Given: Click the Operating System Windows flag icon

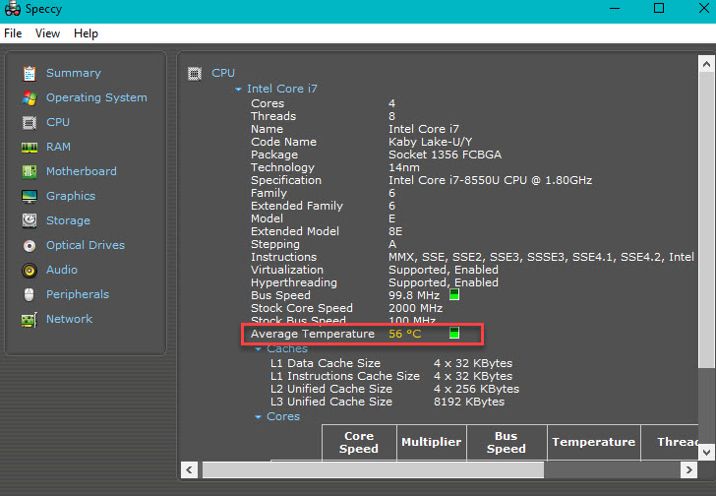Looking at the screenshot, I should coord(30,97).
